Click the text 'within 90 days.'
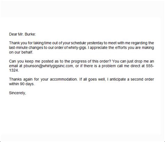This screenshot has height=142, width=165. pos(22,84)
